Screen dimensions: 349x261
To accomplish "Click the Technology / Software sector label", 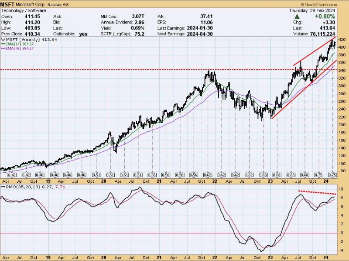I will pyautogui.click(x=24, y=10).
